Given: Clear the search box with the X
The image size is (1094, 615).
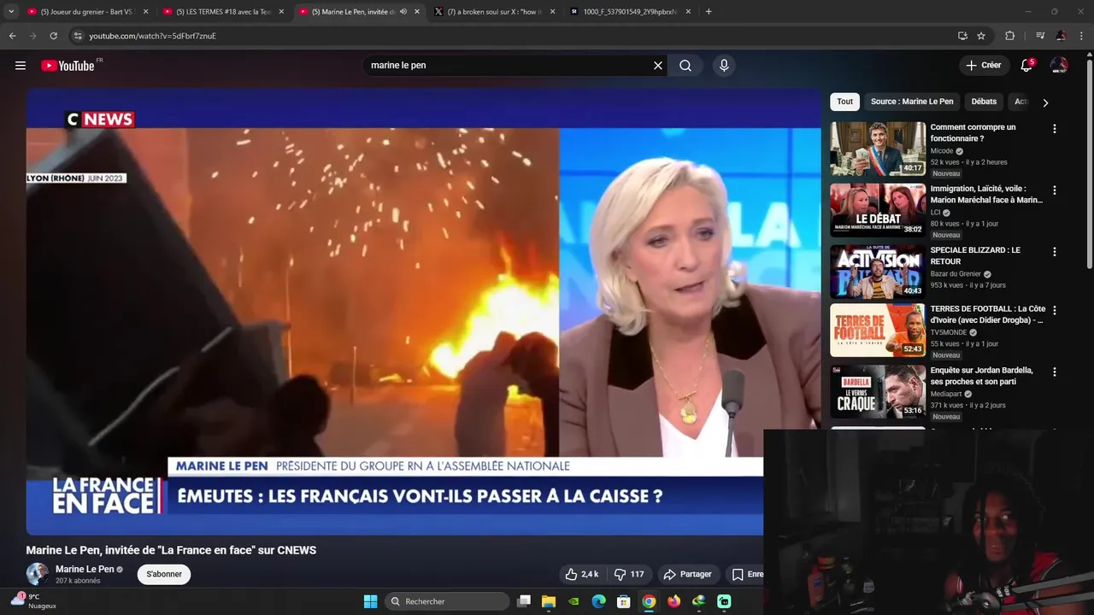Looking at the screenshot, I should (658, 66).
